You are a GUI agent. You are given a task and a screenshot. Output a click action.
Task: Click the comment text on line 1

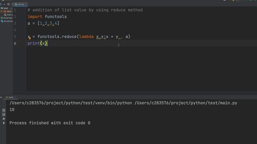click(85, 10)
